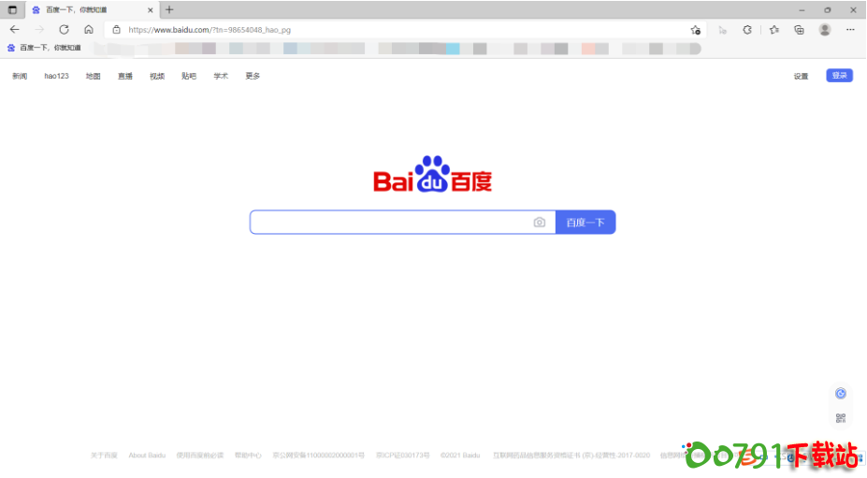
Task: Open a new tab with plus button
Action: (x=169, y=9)
